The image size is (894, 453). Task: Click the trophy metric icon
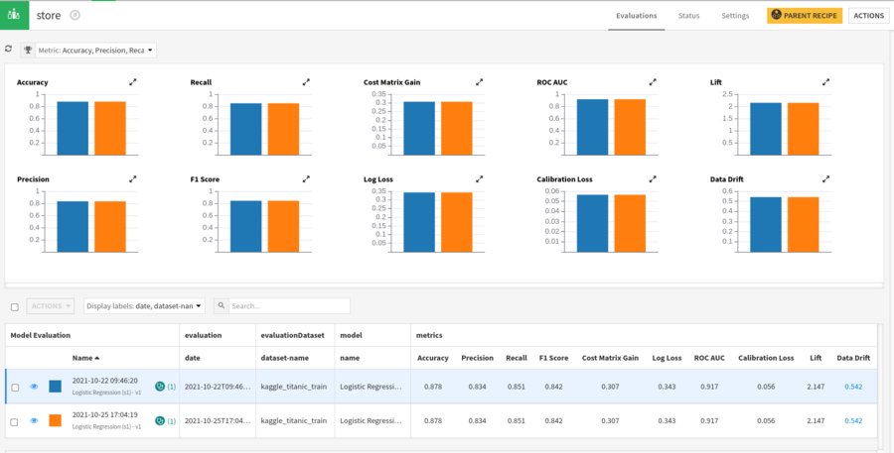tap(28, 51)
